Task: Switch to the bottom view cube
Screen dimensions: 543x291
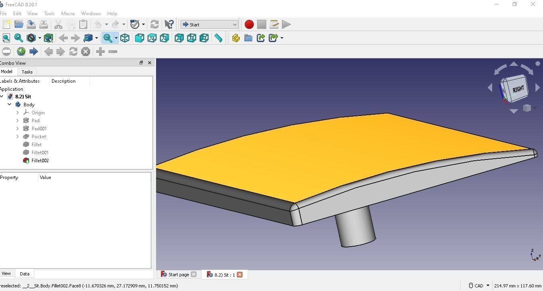Action: coord(191,38)
